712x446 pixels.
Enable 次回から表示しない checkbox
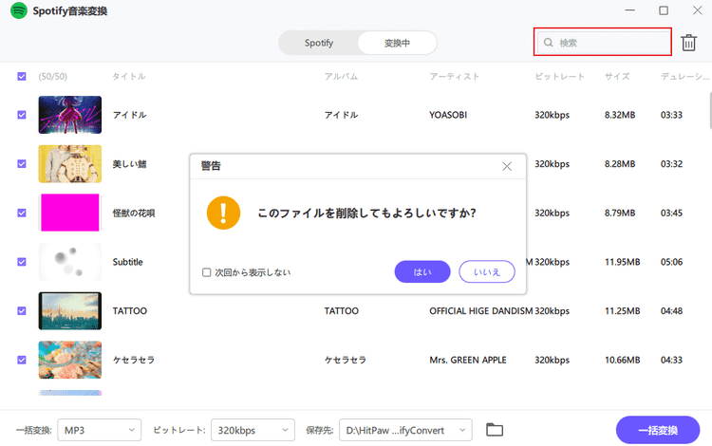pyautogui.click(x=207, y=272)
